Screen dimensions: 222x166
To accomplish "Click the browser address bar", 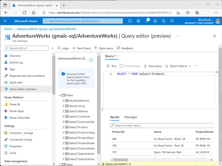I will point(110,12).
